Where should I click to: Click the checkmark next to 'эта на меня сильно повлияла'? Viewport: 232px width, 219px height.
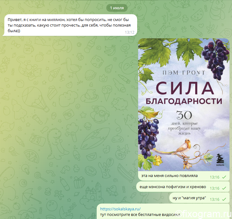coord(224,177)
